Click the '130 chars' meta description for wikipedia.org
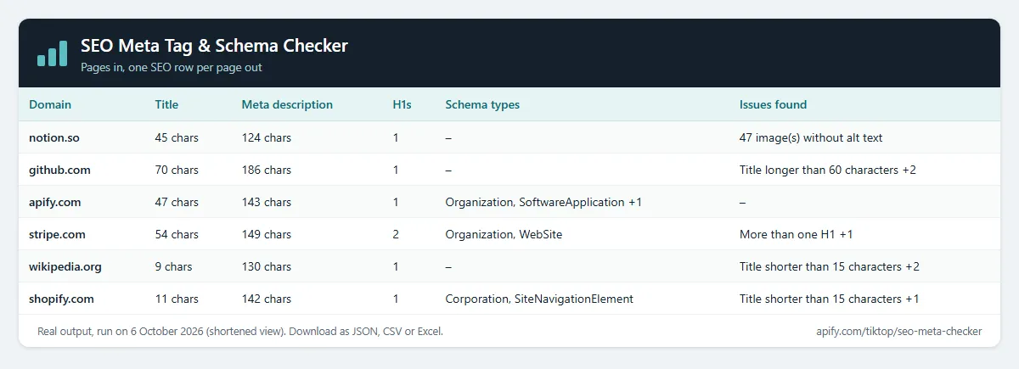The width and height of the screenshot is (1019, 369). 267,266
